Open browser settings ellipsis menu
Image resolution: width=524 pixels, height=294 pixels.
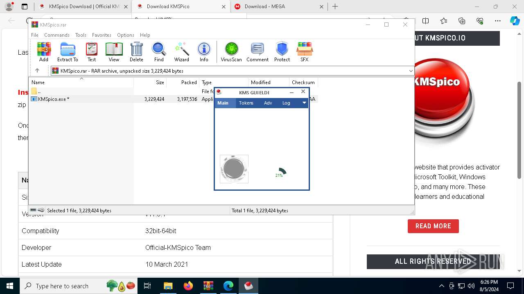pos(498,21)
